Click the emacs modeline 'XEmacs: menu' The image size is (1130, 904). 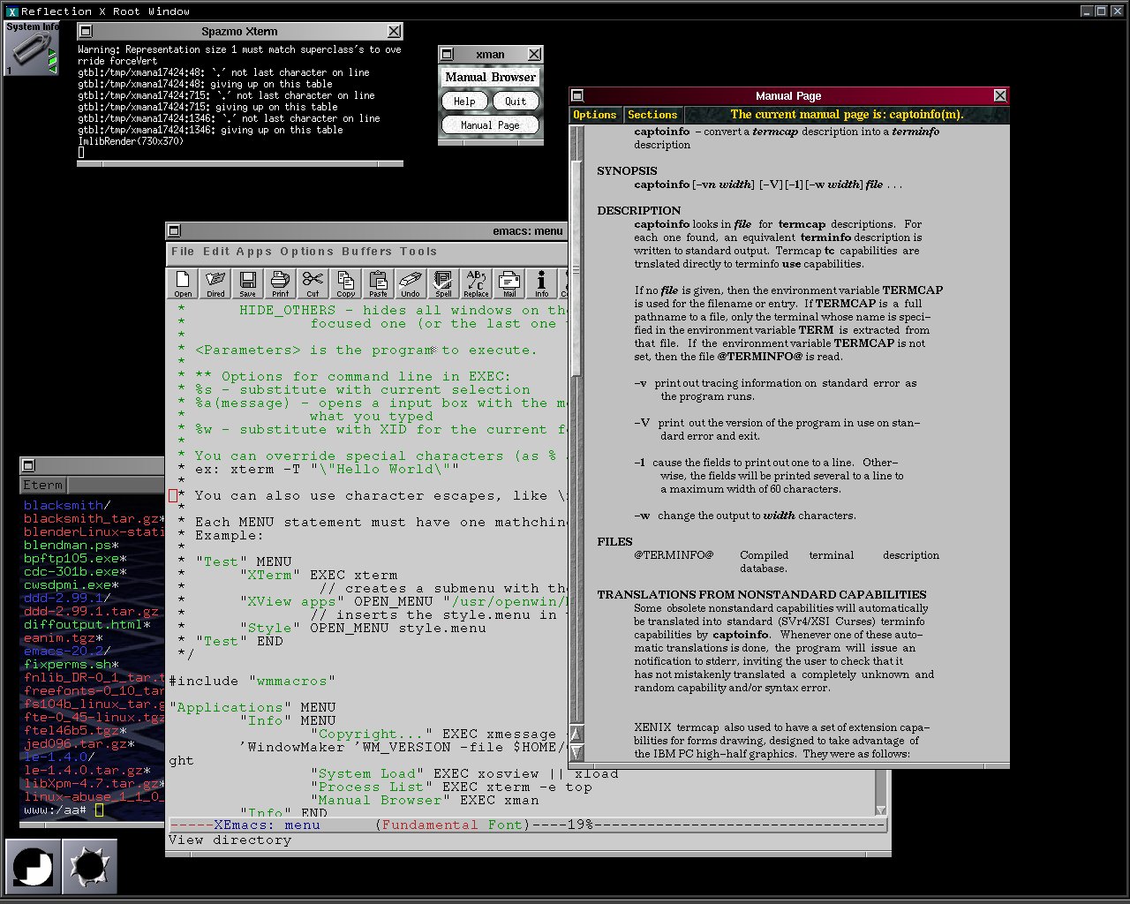[267, 825]
